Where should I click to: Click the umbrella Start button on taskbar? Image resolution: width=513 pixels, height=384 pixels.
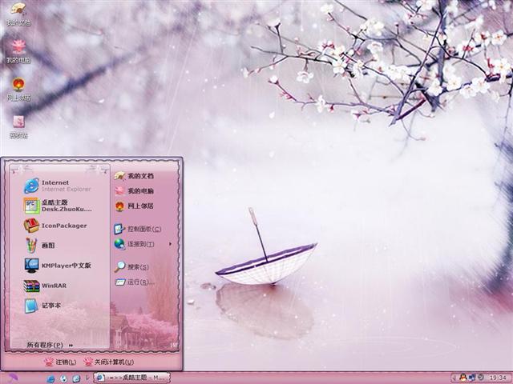pos(13,378)
